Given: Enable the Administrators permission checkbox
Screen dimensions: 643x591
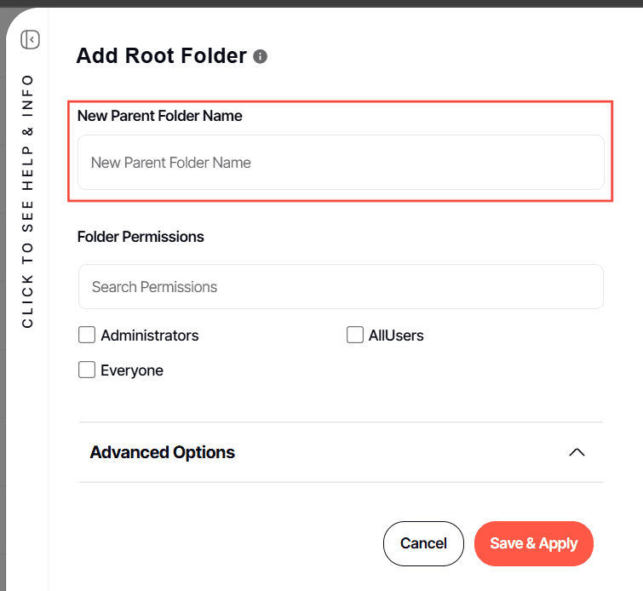Looking at the screenshot, I should [87, 336].
